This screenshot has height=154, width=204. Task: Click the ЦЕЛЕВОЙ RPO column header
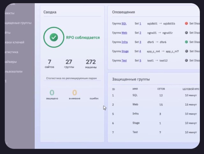191,89
